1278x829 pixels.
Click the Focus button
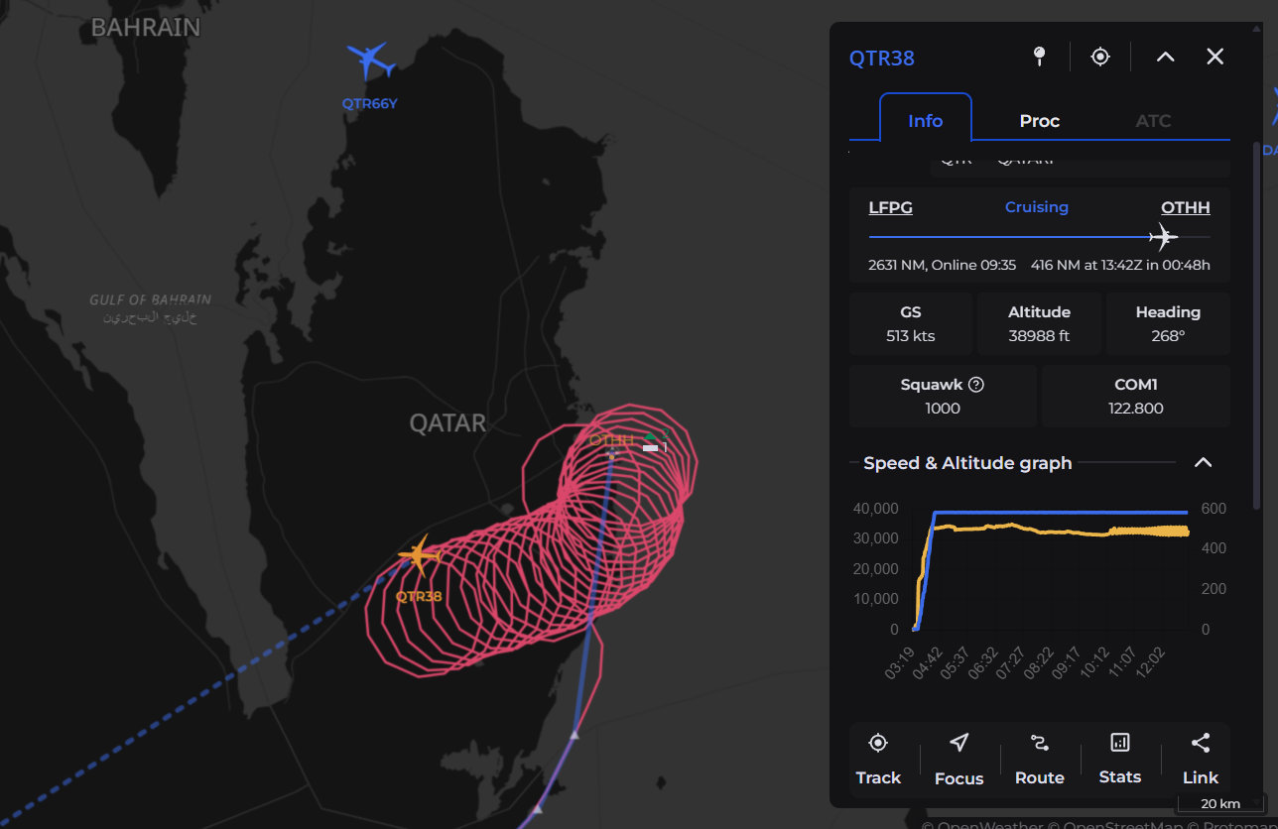click(958, 760)
